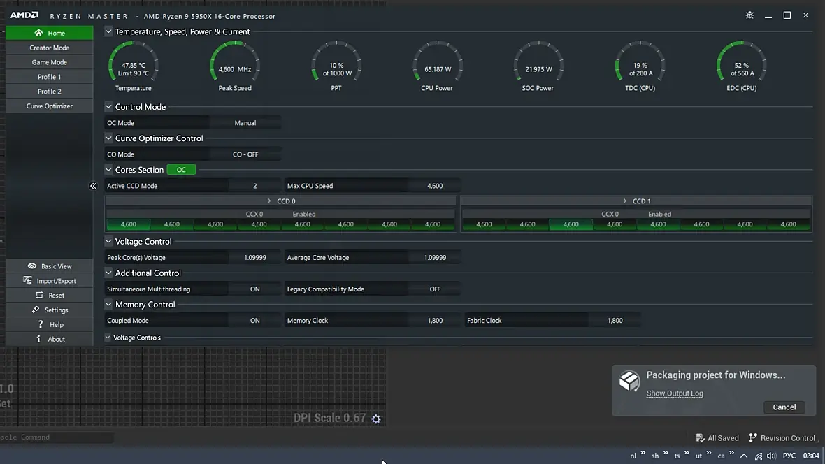
Task: Collapse sidebar with double chevron icon
Action: [x=93, y=186]
